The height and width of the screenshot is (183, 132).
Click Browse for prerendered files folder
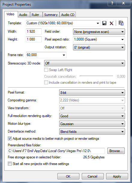(116, 151)
